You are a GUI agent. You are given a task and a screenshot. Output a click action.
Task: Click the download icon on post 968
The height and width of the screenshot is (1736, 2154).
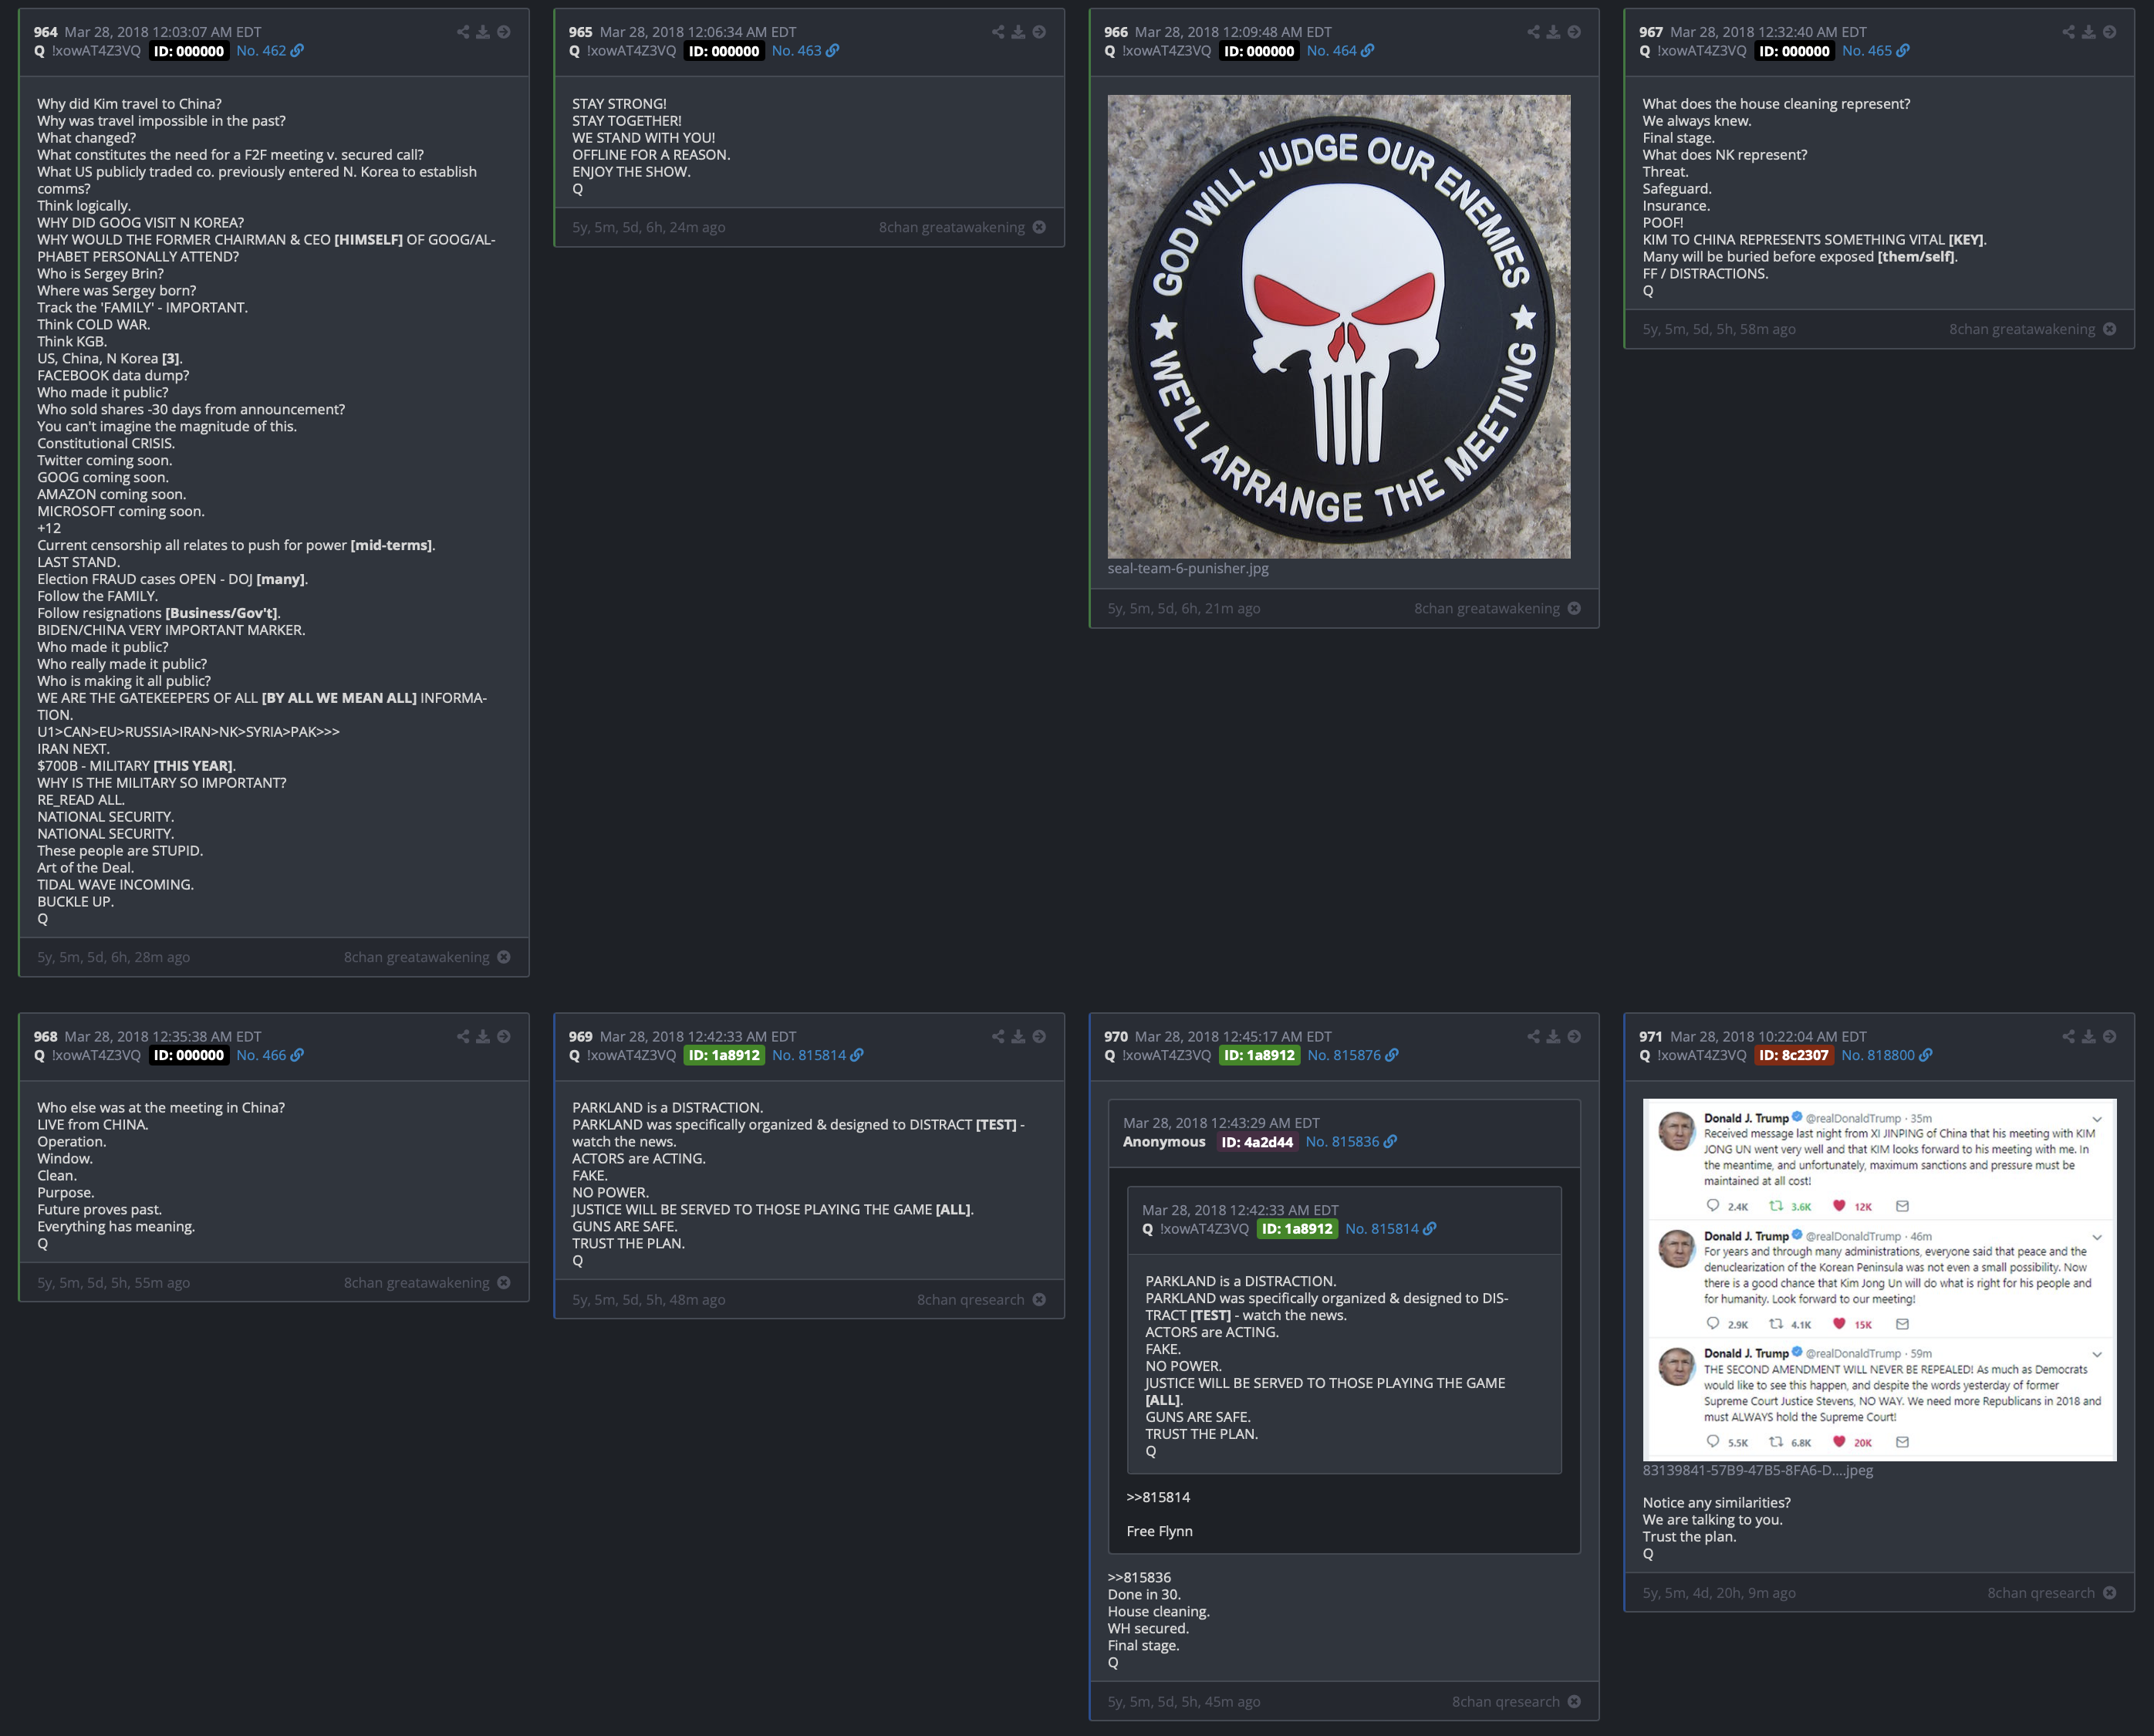483,1036
